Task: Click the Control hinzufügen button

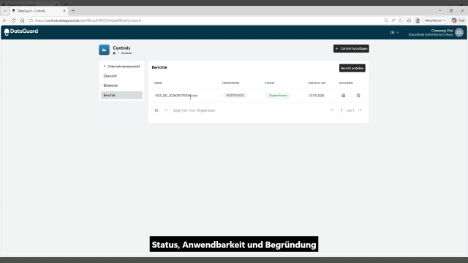Action: tap(351, 49)
